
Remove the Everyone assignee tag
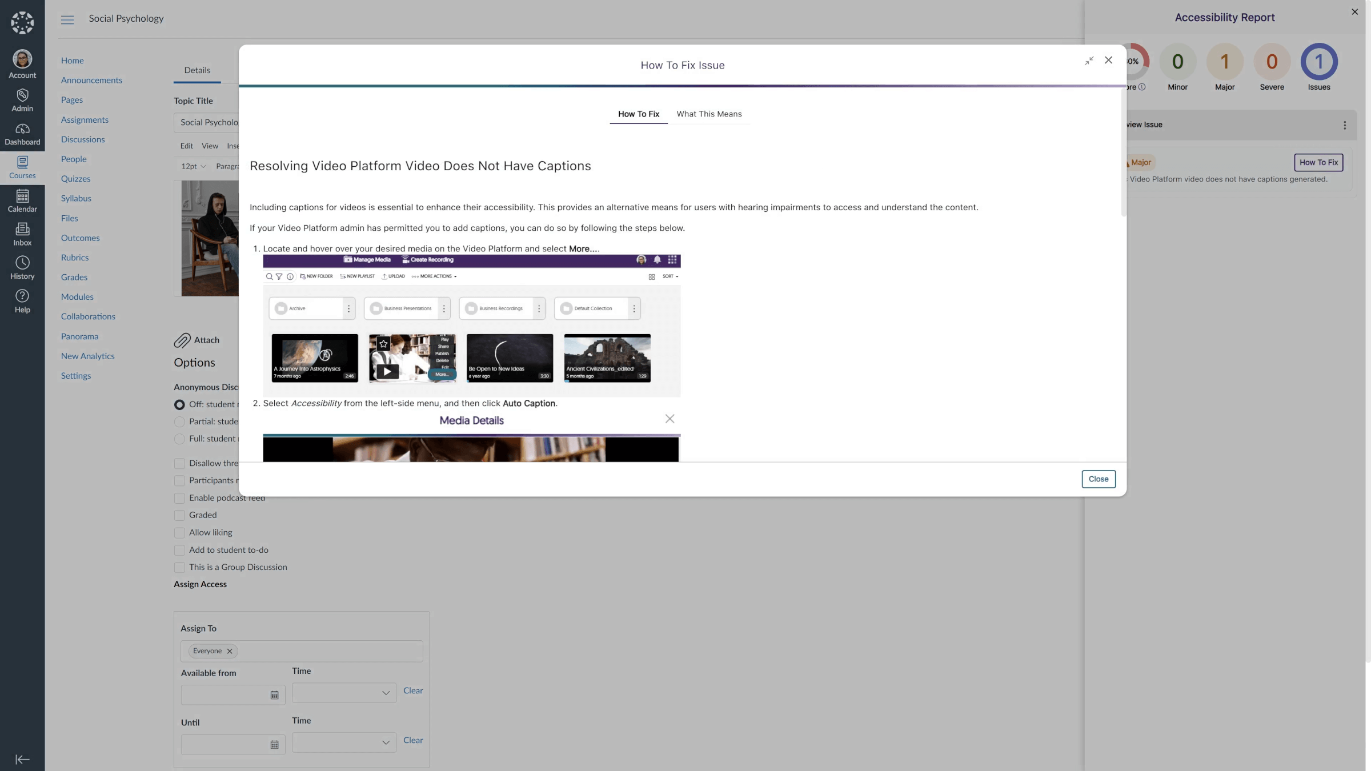click(230, 651)
